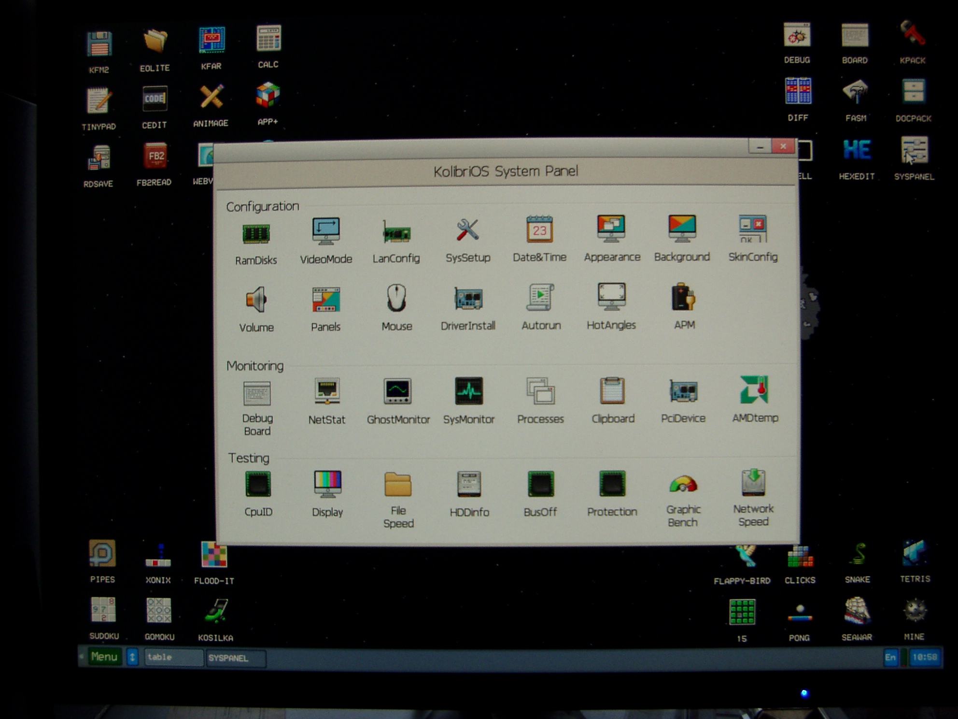The width and height of the screenshot is (958, 719).
Task: Run File Speed test
Action: pyautogui.click(x=398, y=484)
